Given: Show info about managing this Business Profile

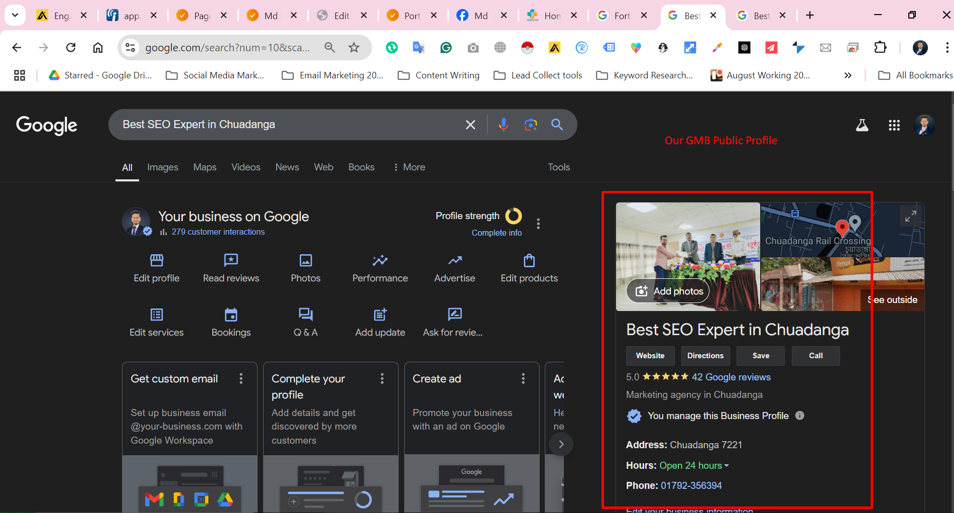Looking at the screenshot, I should click(800, 416).
